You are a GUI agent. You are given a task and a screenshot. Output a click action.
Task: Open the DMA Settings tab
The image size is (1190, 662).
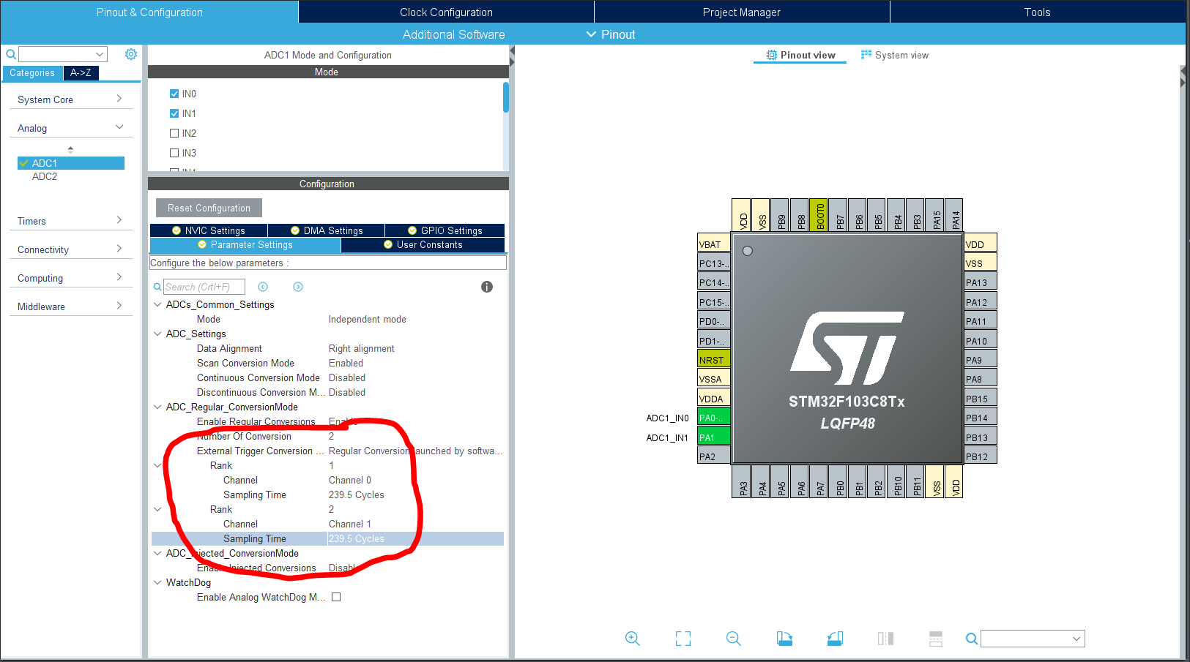tap(327, 230)
